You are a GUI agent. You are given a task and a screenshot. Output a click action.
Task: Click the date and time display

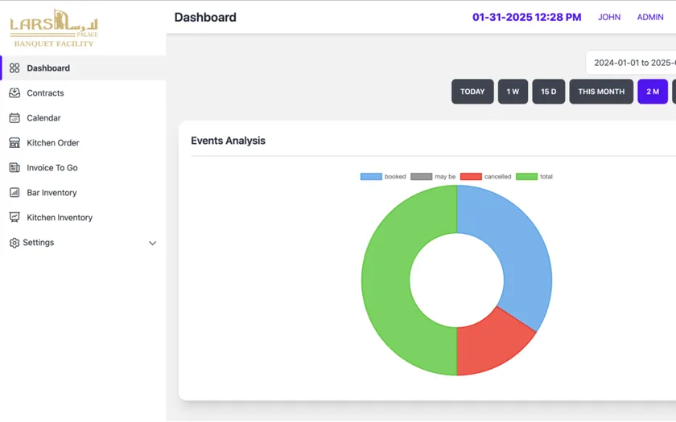pyautogui.click(x=527, y=17)
